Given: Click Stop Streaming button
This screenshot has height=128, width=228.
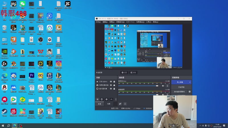Looking at the screenshot, I should pyautogui.click(x=180, y=82).
